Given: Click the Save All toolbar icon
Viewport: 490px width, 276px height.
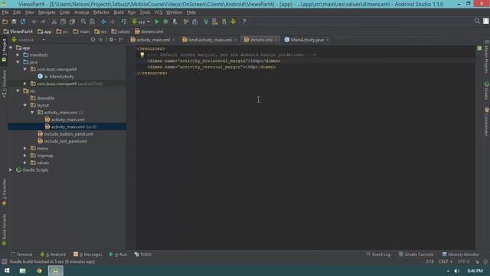Looking at the screenshot, I should coord(14,21).
